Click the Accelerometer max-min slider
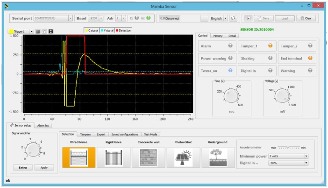The height and width of the screenshot is (188, 328). click(289, 148)
